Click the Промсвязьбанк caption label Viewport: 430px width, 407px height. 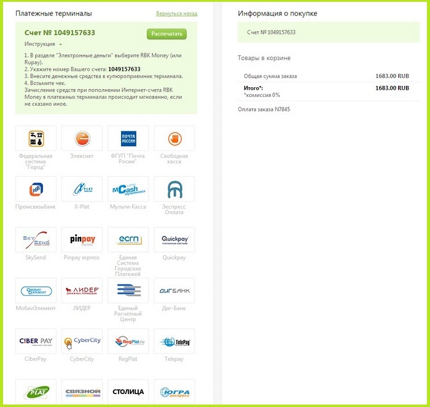tap(36, 207)
